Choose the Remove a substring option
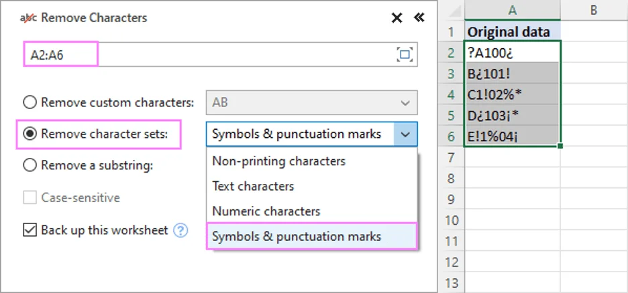The height and width of the screenshot is (293, 628). click(x=30, y=165)
